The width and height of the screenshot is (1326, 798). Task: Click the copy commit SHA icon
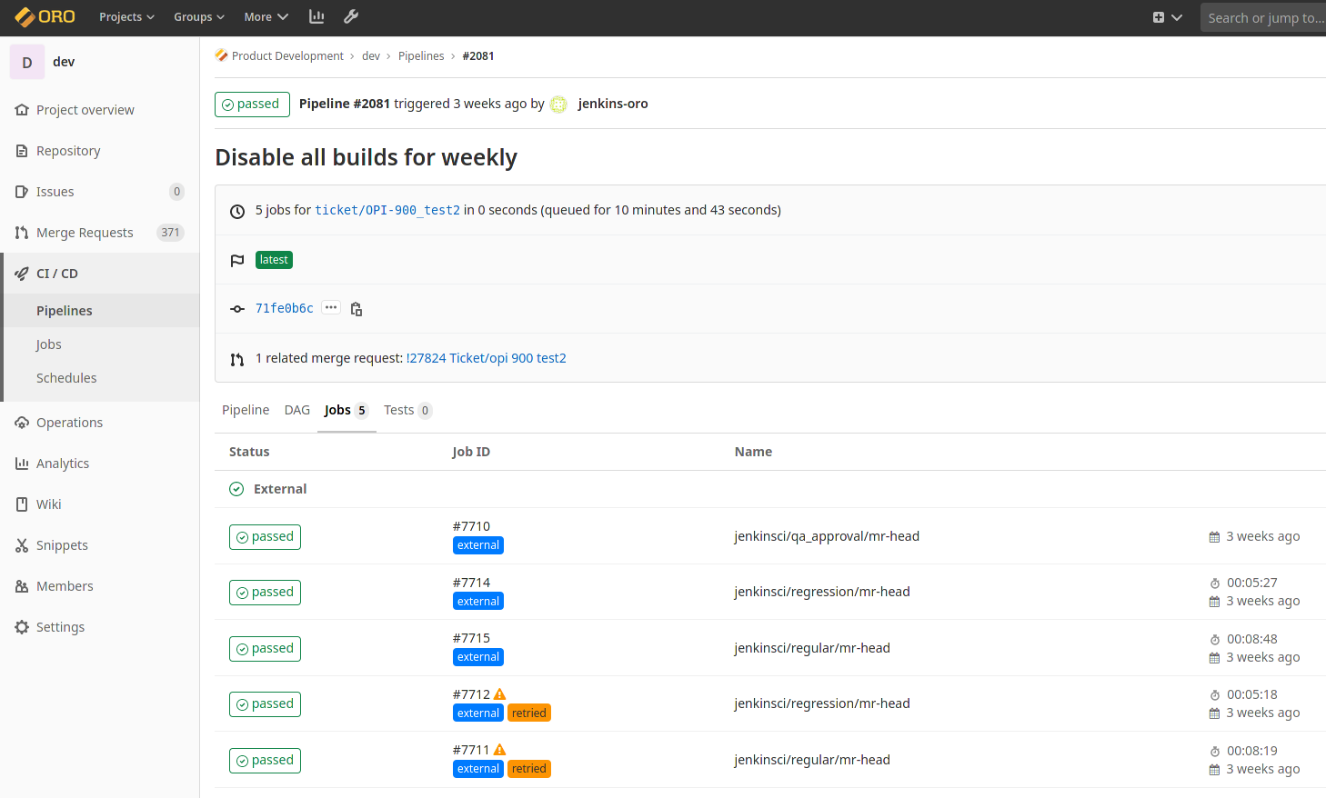[x=357, y=309]
